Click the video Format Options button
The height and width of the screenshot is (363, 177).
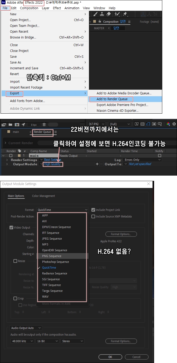121,234
